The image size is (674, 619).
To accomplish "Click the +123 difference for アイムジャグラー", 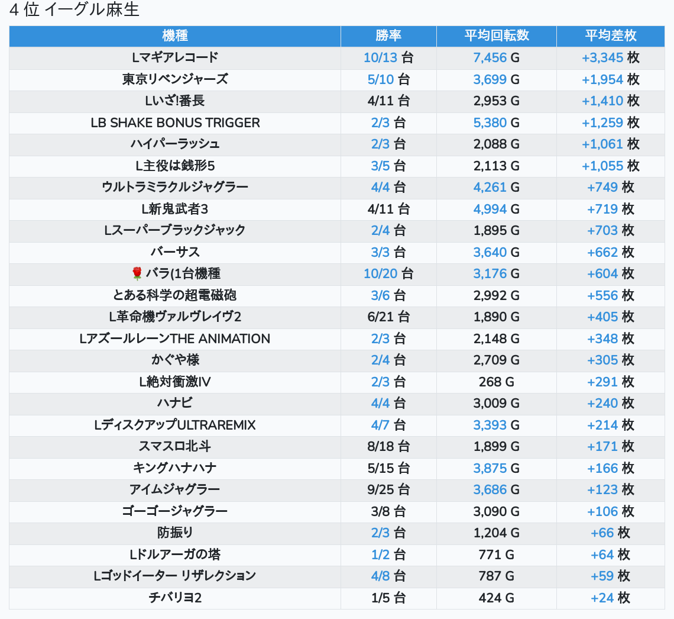I will [x=602, y=489].
